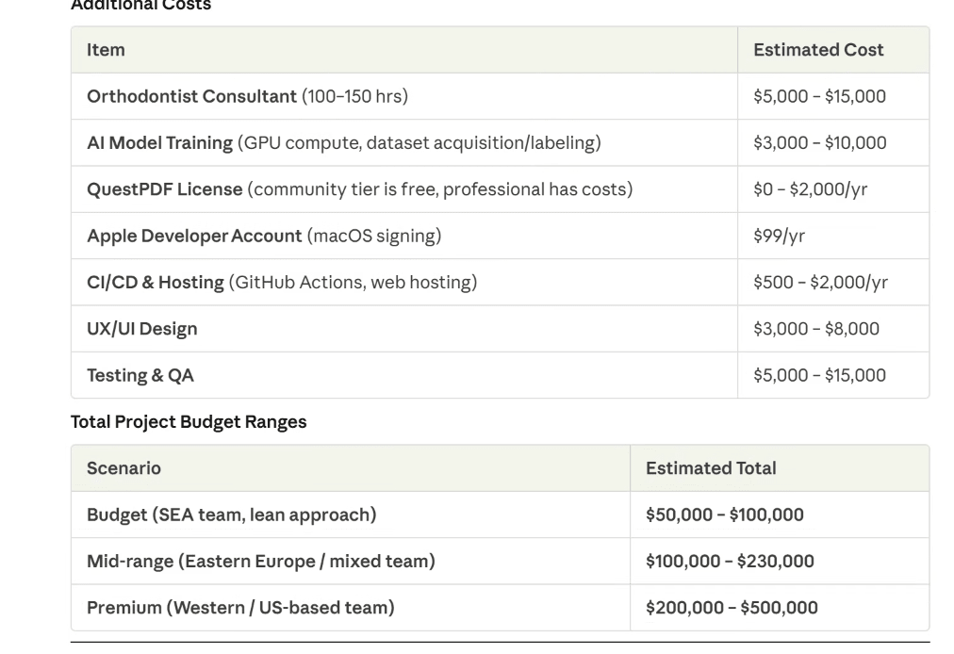Click the Mid-range (Eastern Europe) scenario cell
The image size is (954, 654).
(x=261, y=562)
